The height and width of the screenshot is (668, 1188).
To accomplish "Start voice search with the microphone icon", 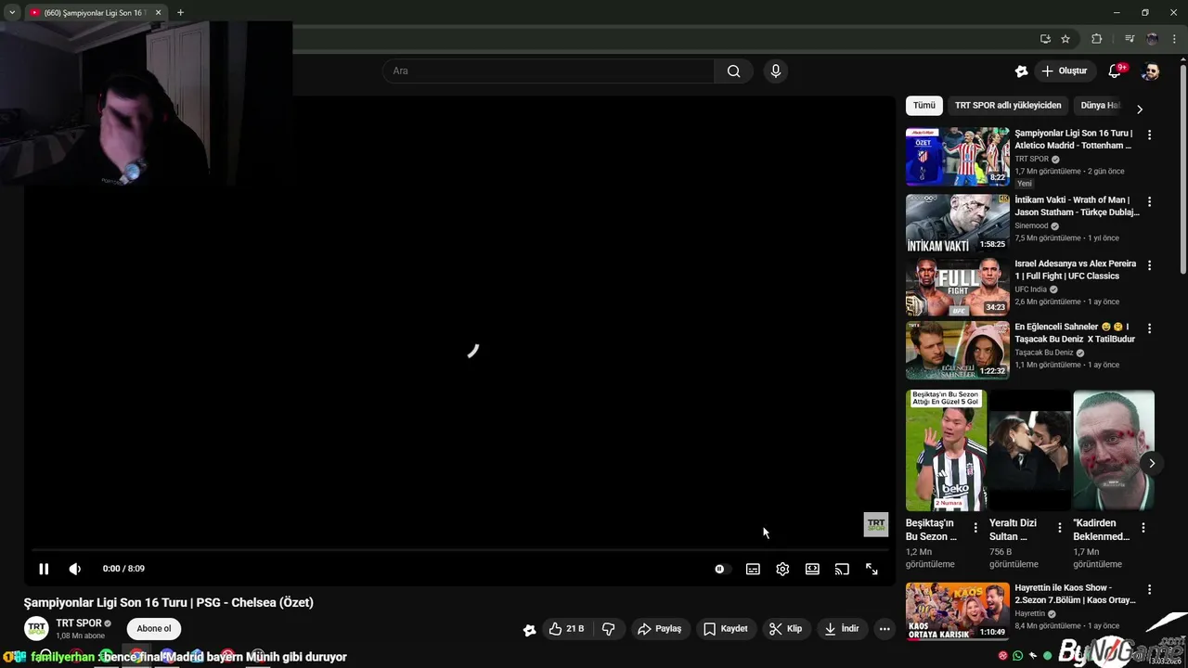I will tap(776, 71).
